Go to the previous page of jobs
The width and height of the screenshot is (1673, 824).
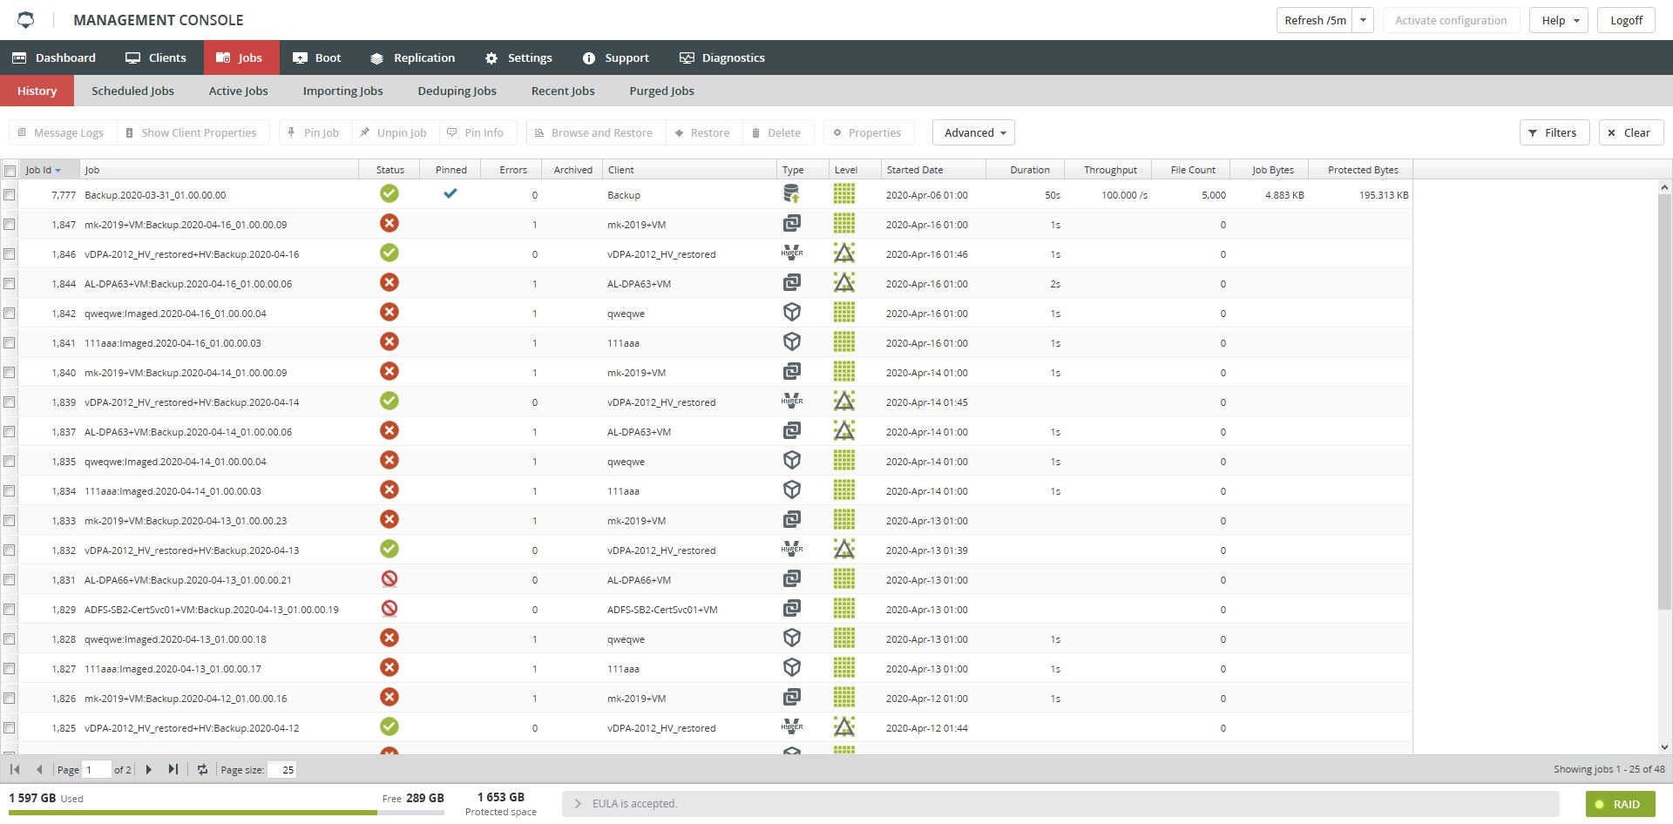[39, 769]
